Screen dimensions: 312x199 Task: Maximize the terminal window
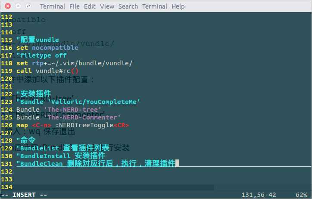(x=28, y=6)
